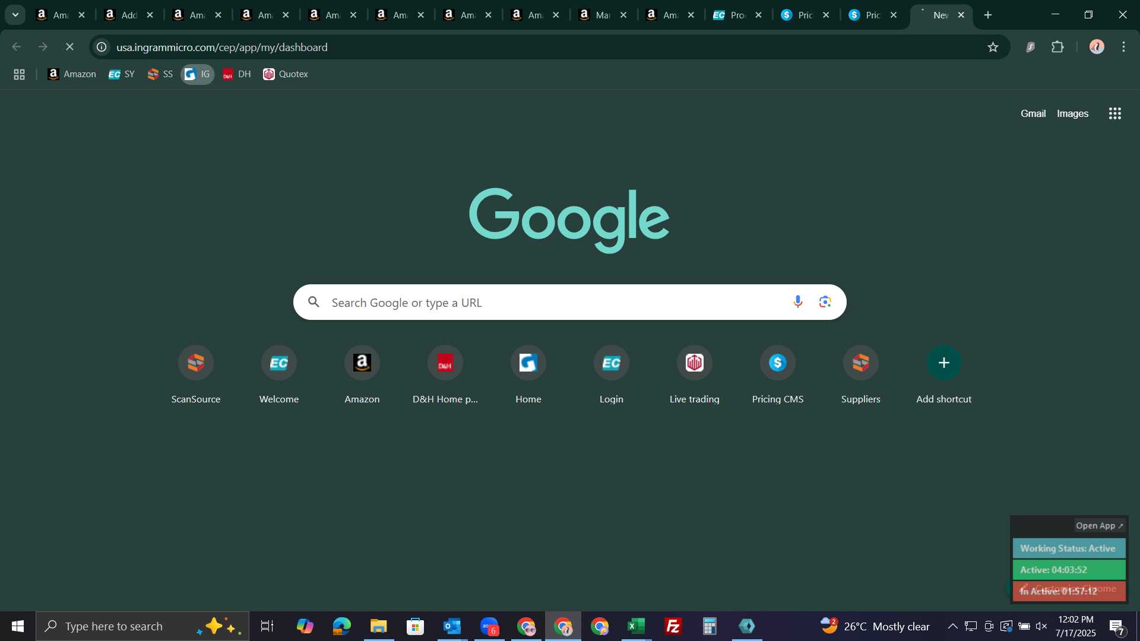The width and height of the screenshot is (1140, 641).
Task: Open the ScanSource shortcut tile
Action: [x=196, y=376]
